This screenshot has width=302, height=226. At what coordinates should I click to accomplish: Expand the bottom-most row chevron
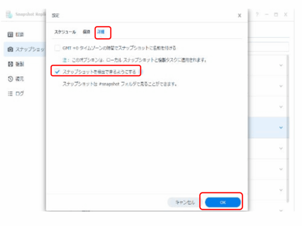click(281, 210)
